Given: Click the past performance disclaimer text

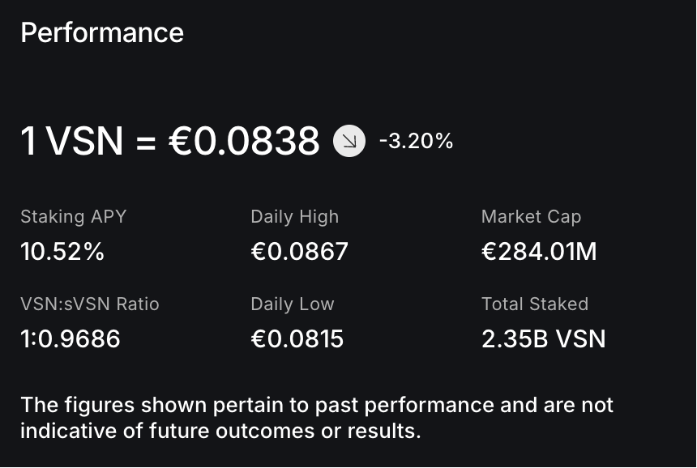Looking at the screenshot, I should click(316, 405).
